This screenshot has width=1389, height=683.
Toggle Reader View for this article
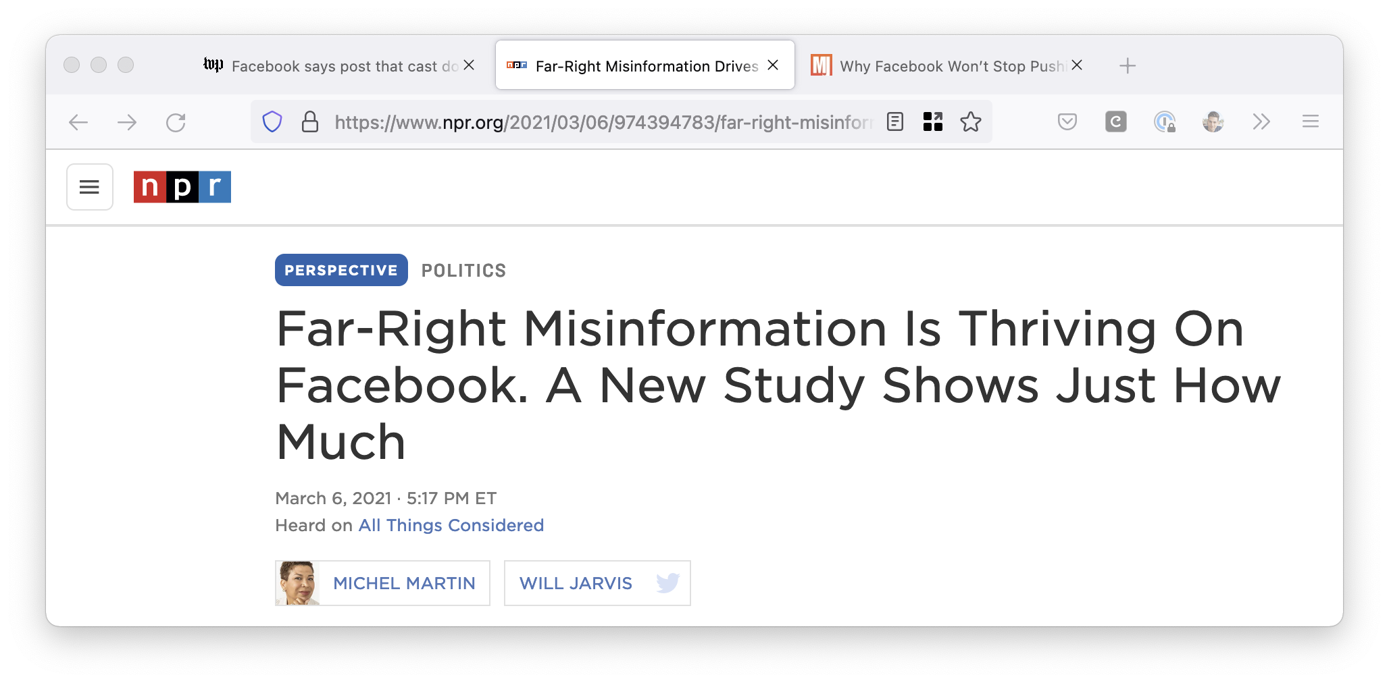894,122
